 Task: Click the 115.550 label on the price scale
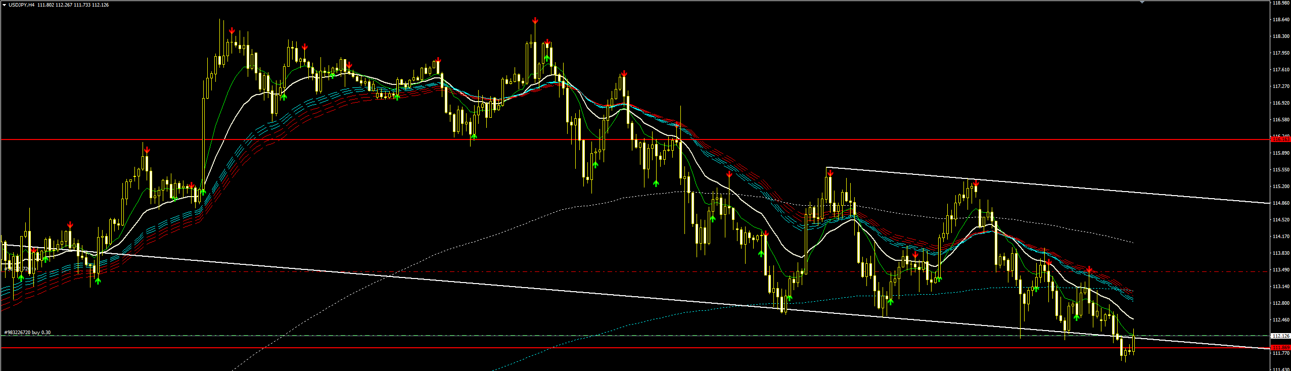(x=1281, y=170)
